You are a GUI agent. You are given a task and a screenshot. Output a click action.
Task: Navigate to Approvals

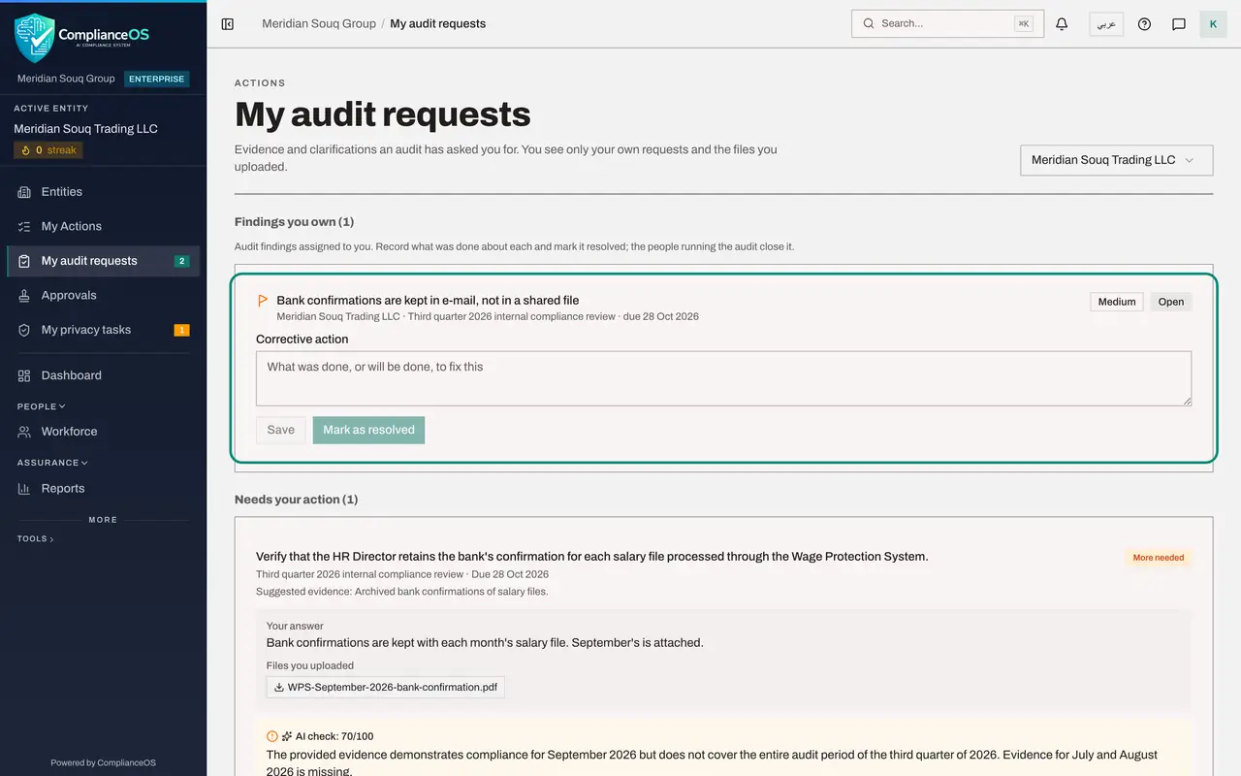tap(103, 296)
